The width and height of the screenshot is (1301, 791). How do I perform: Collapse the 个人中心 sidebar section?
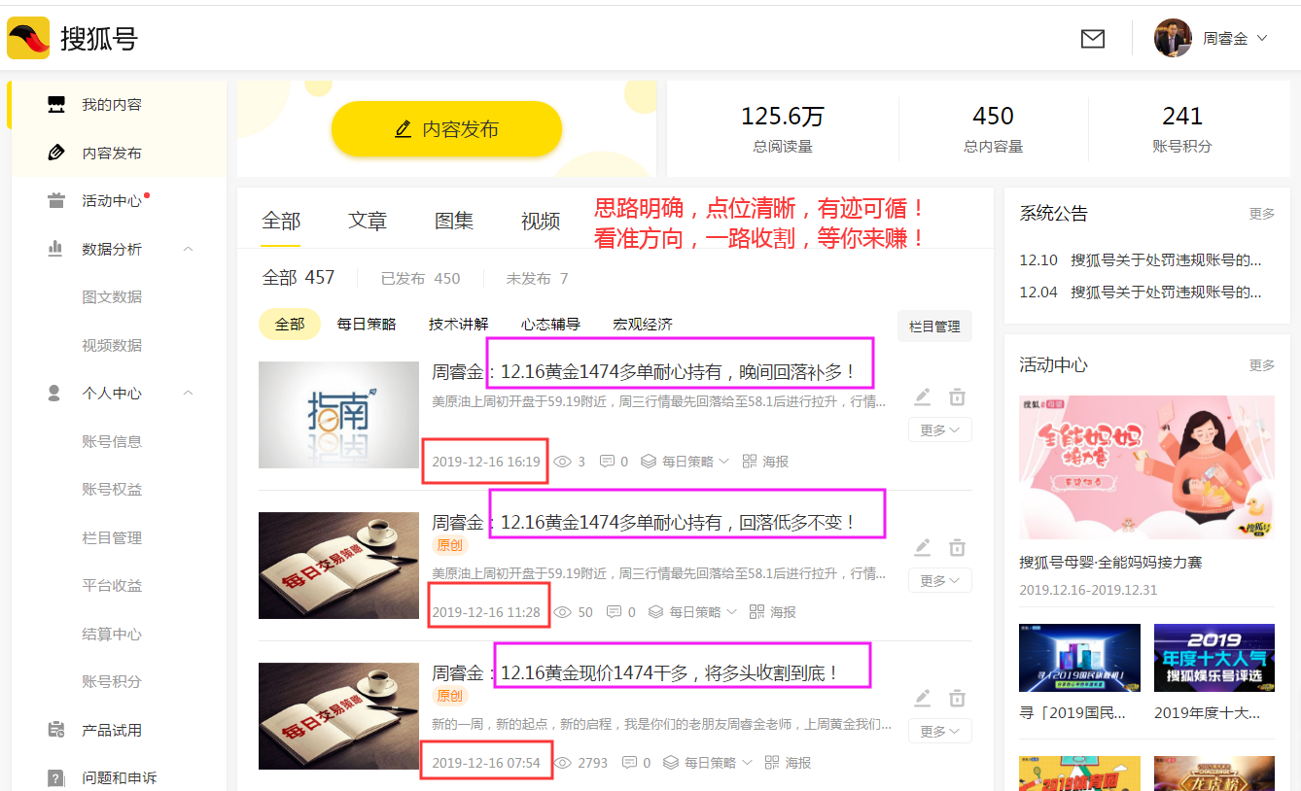(x=188, y=393)
